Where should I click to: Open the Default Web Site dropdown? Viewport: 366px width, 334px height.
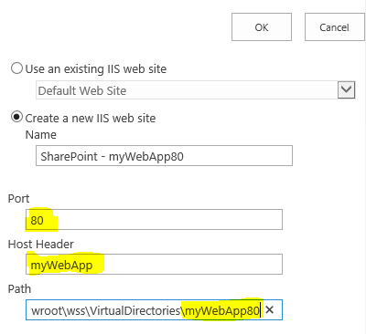tap(196, 90)
